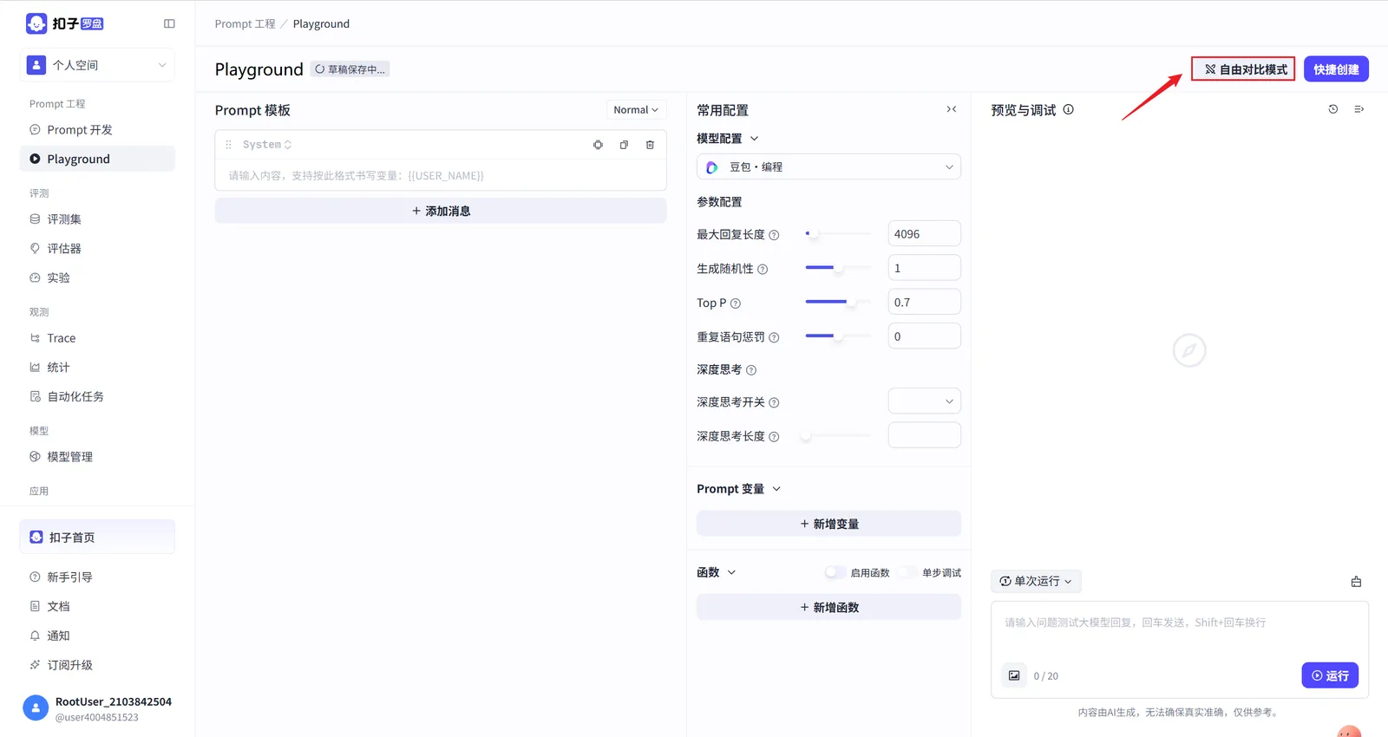This screenshot has width=1388, height=737.
Task: Click help icon next to 生成随机性
Action: [763, 270]
